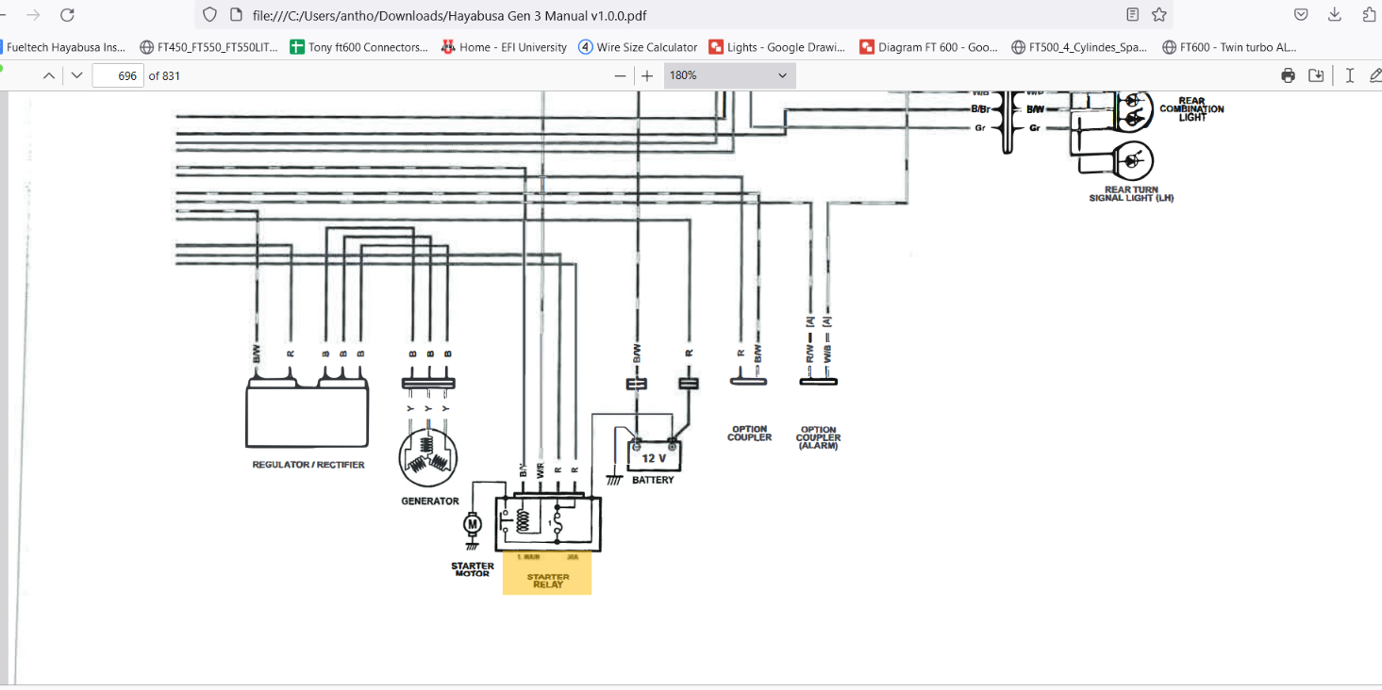The width and height of the screenshot is (1382, 690).
Task: Open the Extensions puzzle icon
Action: pos(1370,15)
